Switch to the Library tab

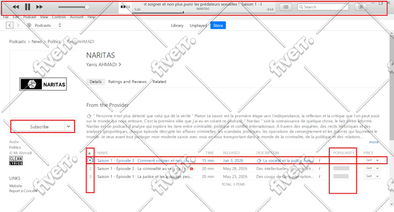tap(177, 25)
